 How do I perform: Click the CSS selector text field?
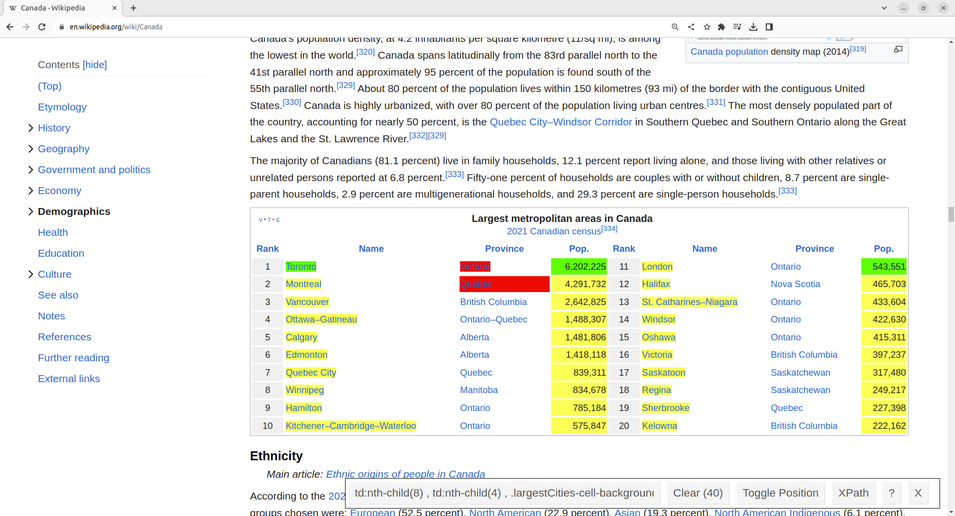[x=504, y=493]
